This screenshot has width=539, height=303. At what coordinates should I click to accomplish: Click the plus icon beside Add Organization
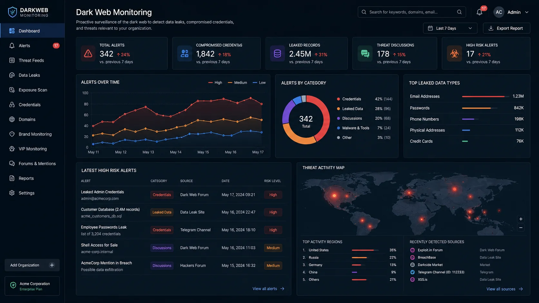pos(52,265)
